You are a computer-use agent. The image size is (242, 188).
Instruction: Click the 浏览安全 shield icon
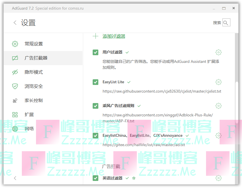[15, 86]
